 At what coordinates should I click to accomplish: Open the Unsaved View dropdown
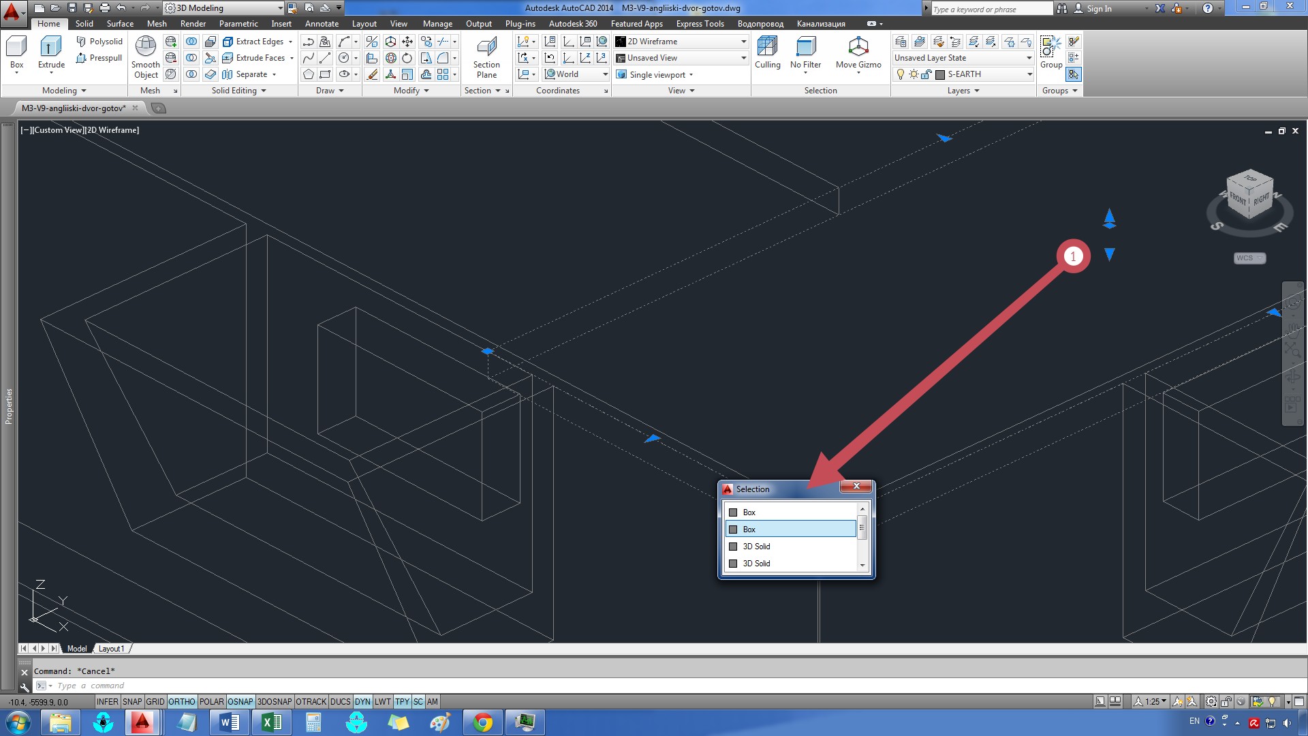pyautogui.click(x=681, y=58)
